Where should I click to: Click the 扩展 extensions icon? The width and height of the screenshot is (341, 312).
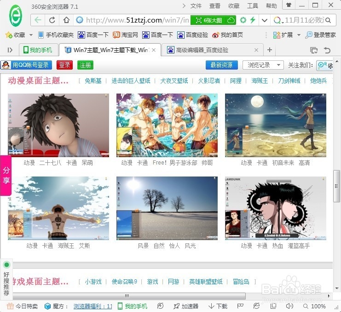click(x=277, y=35)
